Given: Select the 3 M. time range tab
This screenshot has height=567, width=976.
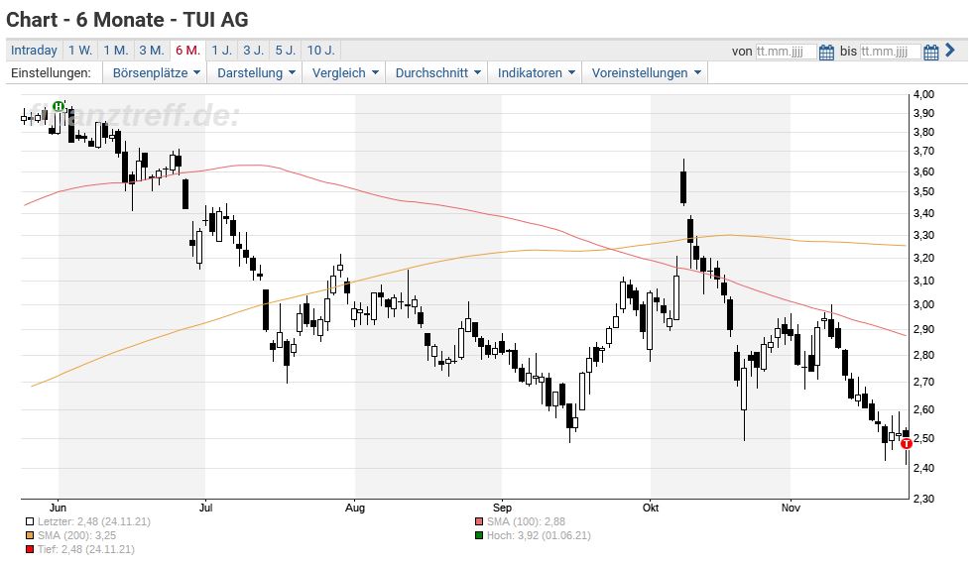Looking at the screenshot, I should [151, 51].
